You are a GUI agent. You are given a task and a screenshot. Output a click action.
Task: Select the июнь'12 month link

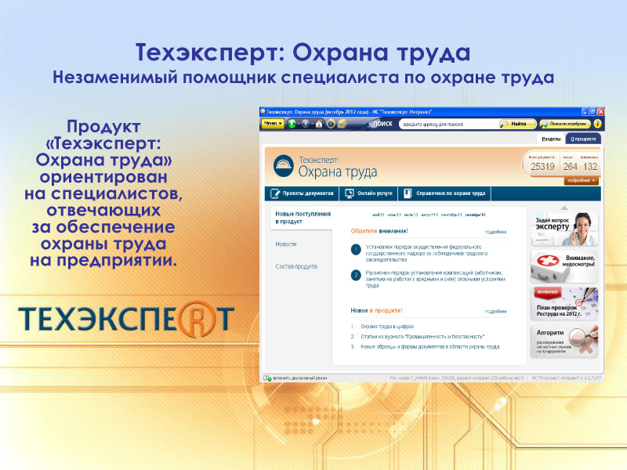pos(394,215)
